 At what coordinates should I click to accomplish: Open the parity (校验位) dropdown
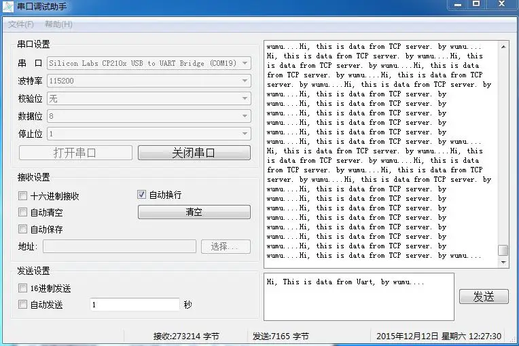click(149, 98)
